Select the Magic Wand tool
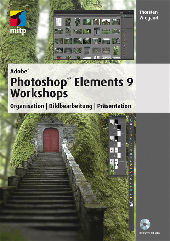Image resolution: width=170 pixels, height=241 pixels. [x=131, y=139]
